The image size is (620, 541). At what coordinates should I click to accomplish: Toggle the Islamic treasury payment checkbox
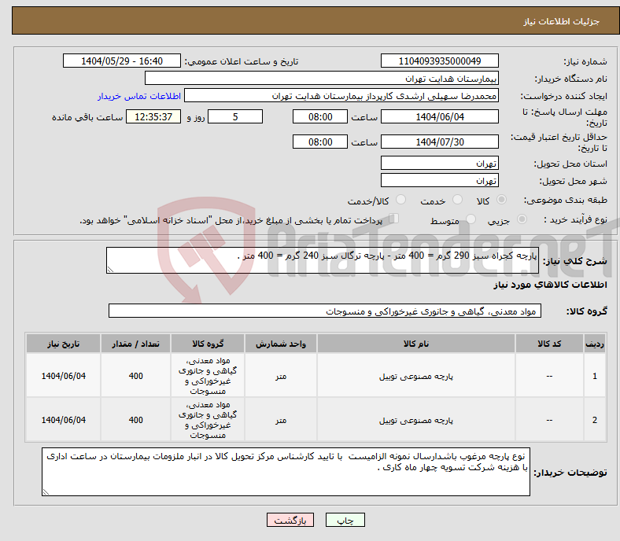[x=394, y=219]
